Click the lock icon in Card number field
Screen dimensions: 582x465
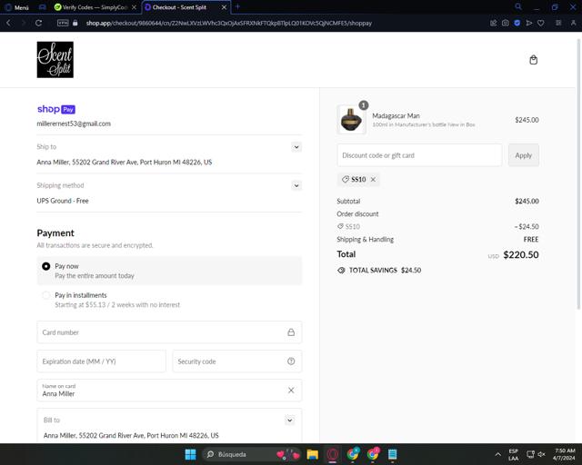pyautogui.click(x=291, y=332)
